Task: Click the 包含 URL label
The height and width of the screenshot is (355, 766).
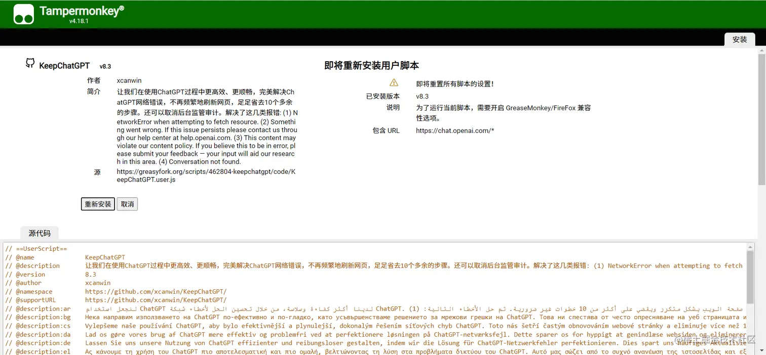Action: click(386, 130)
